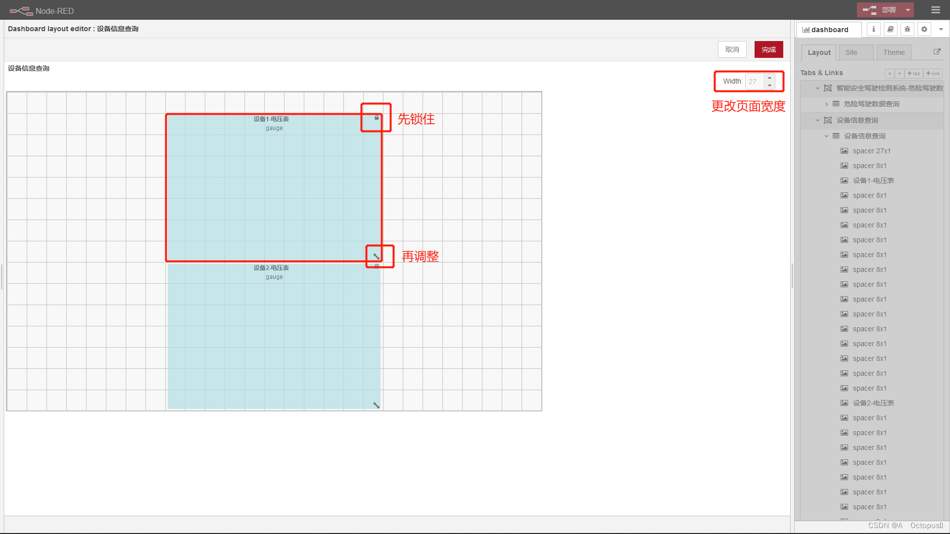Image resolution: width=950 pixels, height=534 pixels.
Task: Open the configuration nodes gear icon
Action: click(x=924, y=29)
